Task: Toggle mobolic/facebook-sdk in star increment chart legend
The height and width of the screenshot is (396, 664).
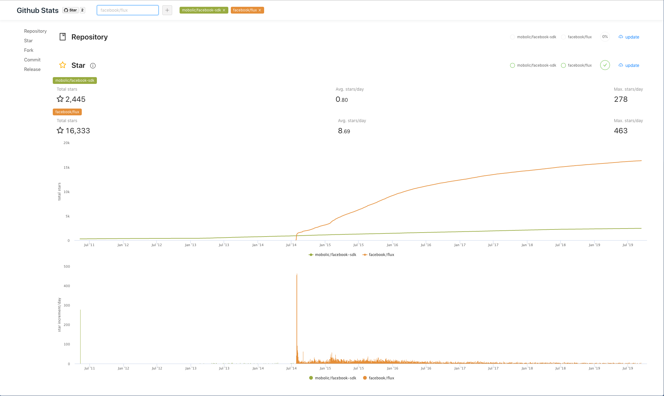Action: pos(333,378)
